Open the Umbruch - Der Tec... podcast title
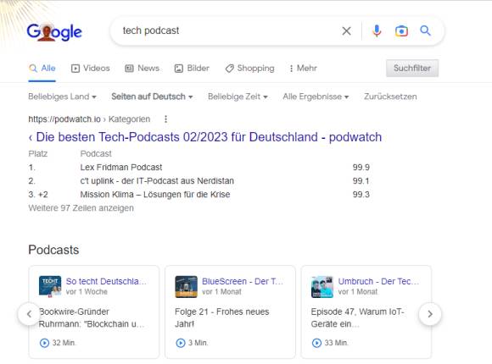492x364 pixels. coord(378,281)
